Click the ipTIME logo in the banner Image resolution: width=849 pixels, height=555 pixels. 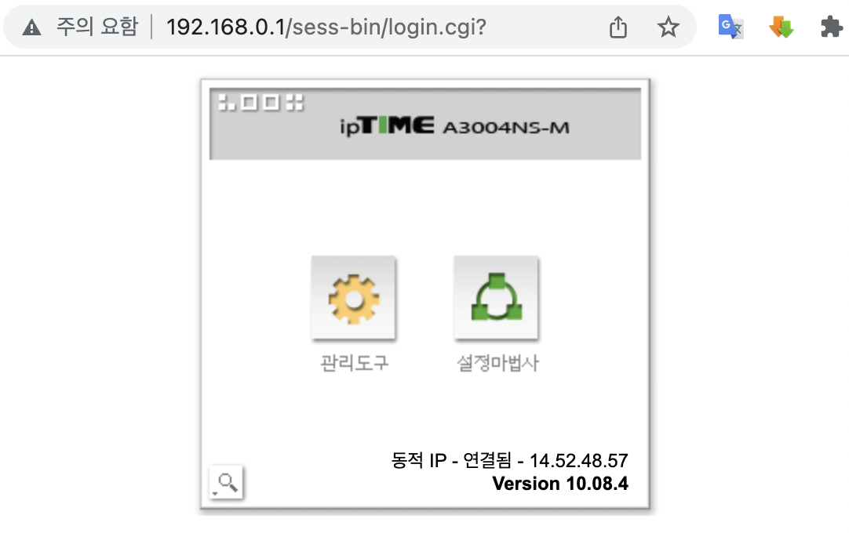(387, 126)
